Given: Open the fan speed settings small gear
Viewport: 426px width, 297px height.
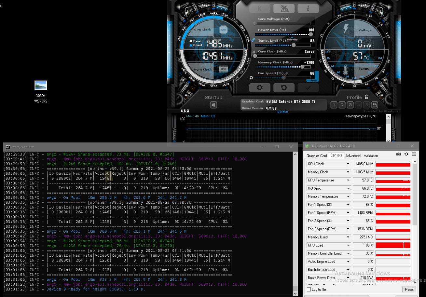Looking at the screenshot, I should [251, 78].
